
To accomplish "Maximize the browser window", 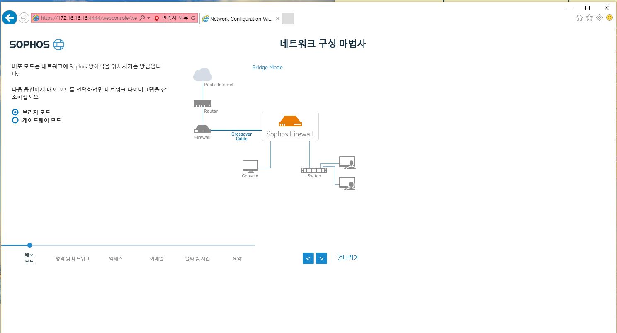I will point(588,7).
